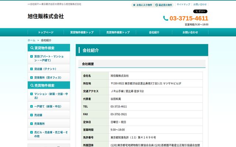Click お問い合わせ link in the top header
This screenshot has width=236, height=147.
coord(200,4)
